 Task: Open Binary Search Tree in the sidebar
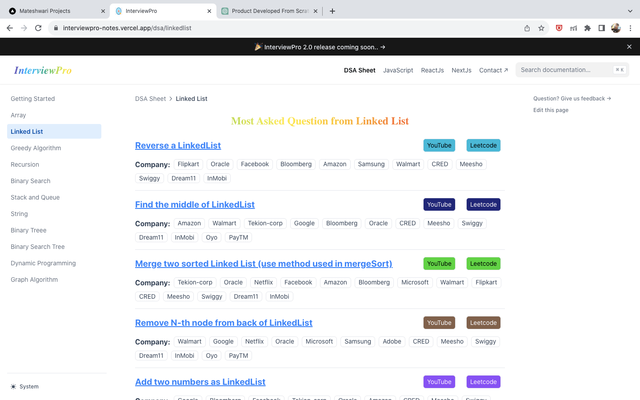[x=54, y=247]
